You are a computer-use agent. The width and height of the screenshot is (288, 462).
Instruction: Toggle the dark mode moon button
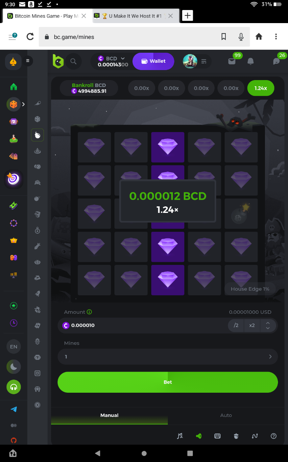[14, 367]
